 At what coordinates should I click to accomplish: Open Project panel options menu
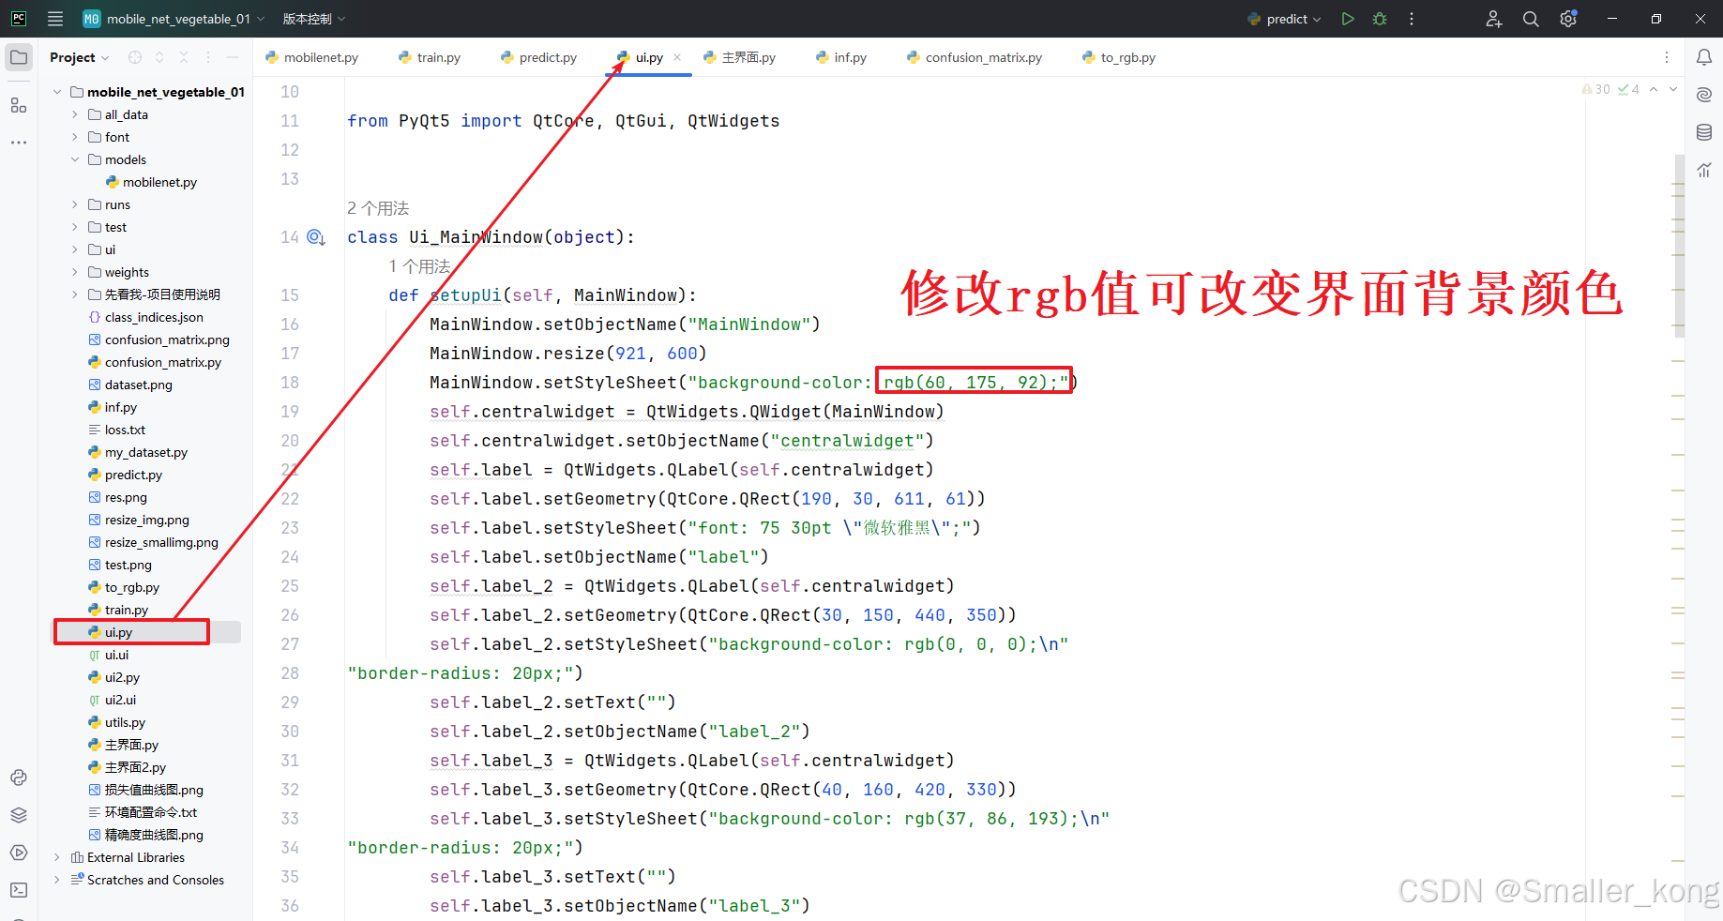(x=208, y=57)
